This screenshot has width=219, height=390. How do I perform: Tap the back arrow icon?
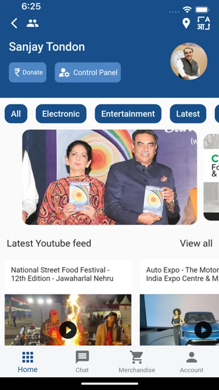tap(14, 23)
